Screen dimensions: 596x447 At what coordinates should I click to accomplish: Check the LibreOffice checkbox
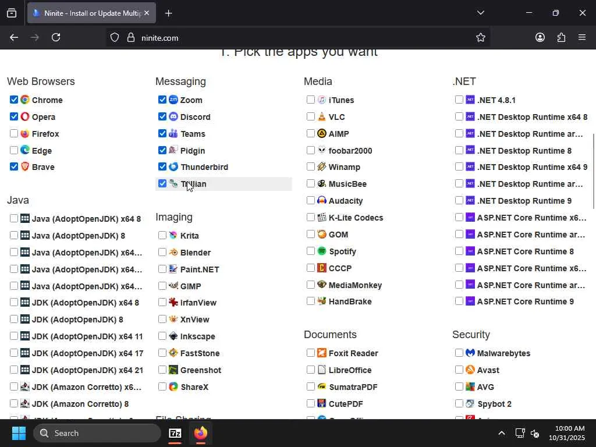pyautogui.click(x=311, y=370)
